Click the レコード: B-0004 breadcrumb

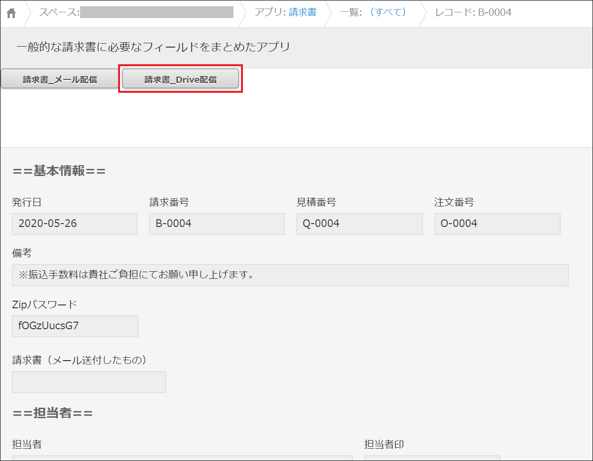click(x=473, y=12)
